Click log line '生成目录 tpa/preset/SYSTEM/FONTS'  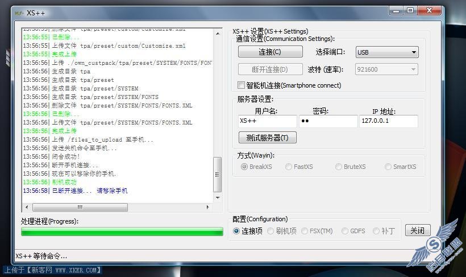[91, 97]
